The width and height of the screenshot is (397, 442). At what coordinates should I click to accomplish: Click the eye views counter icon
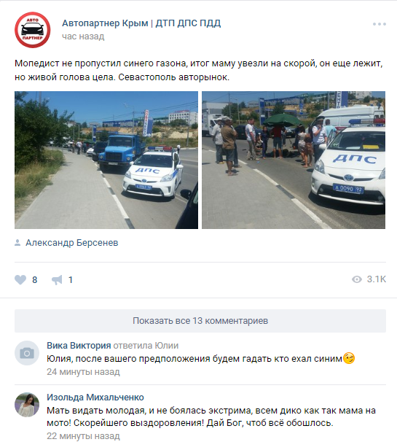coord(357,279)
